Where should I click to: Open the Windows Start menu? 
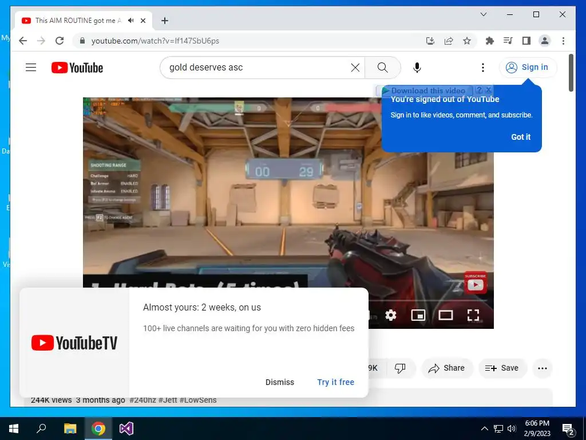[x=14, y=429]
